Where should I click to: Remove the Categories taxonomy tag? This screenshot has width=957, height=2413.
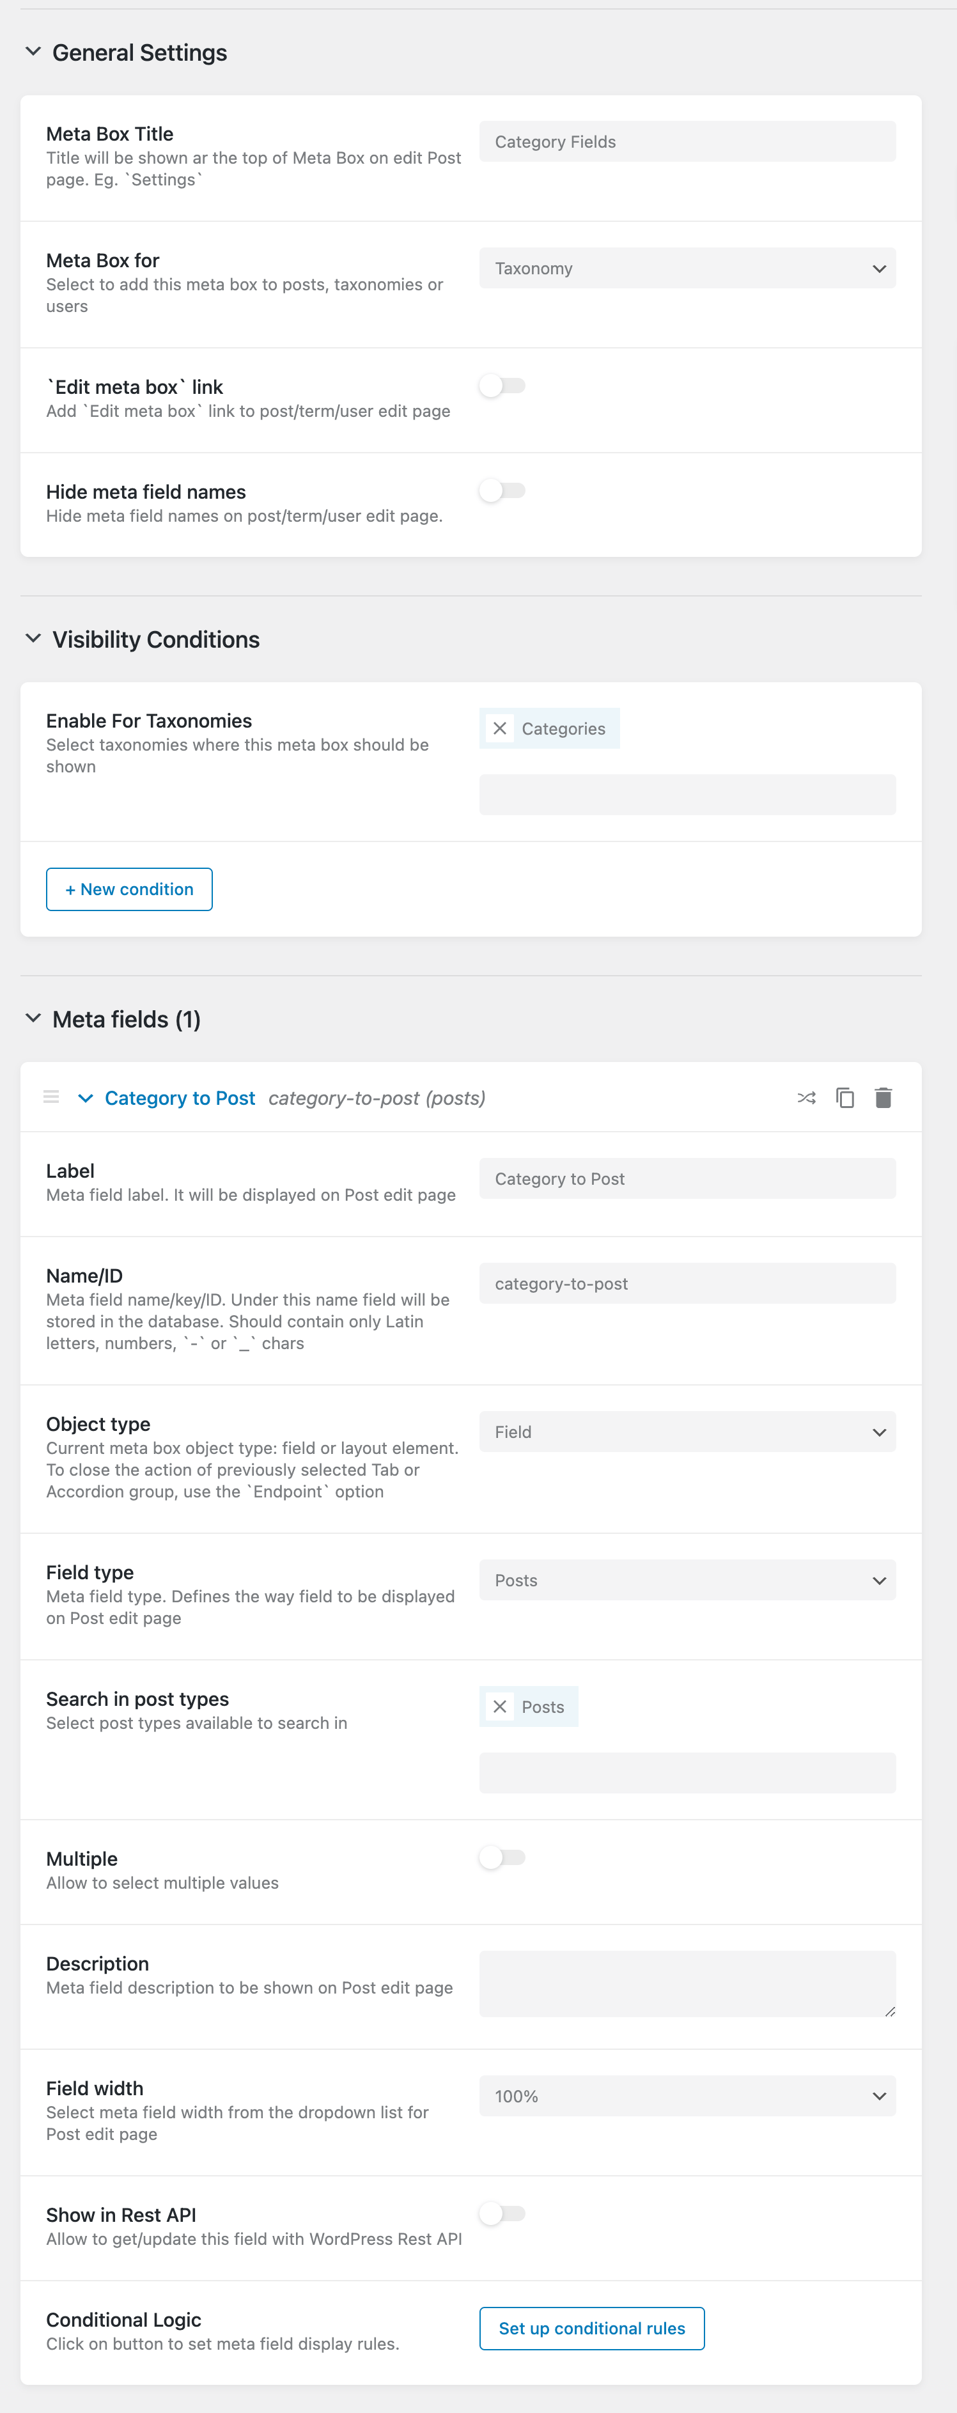(499, 728)
